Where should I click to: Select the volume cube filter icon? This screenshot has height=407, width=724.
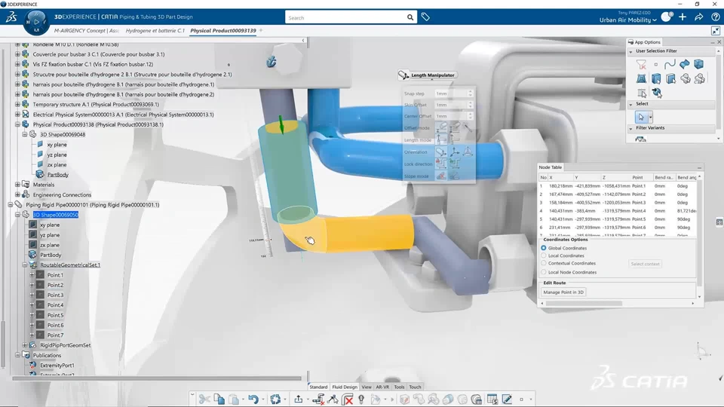pos(698,64)
